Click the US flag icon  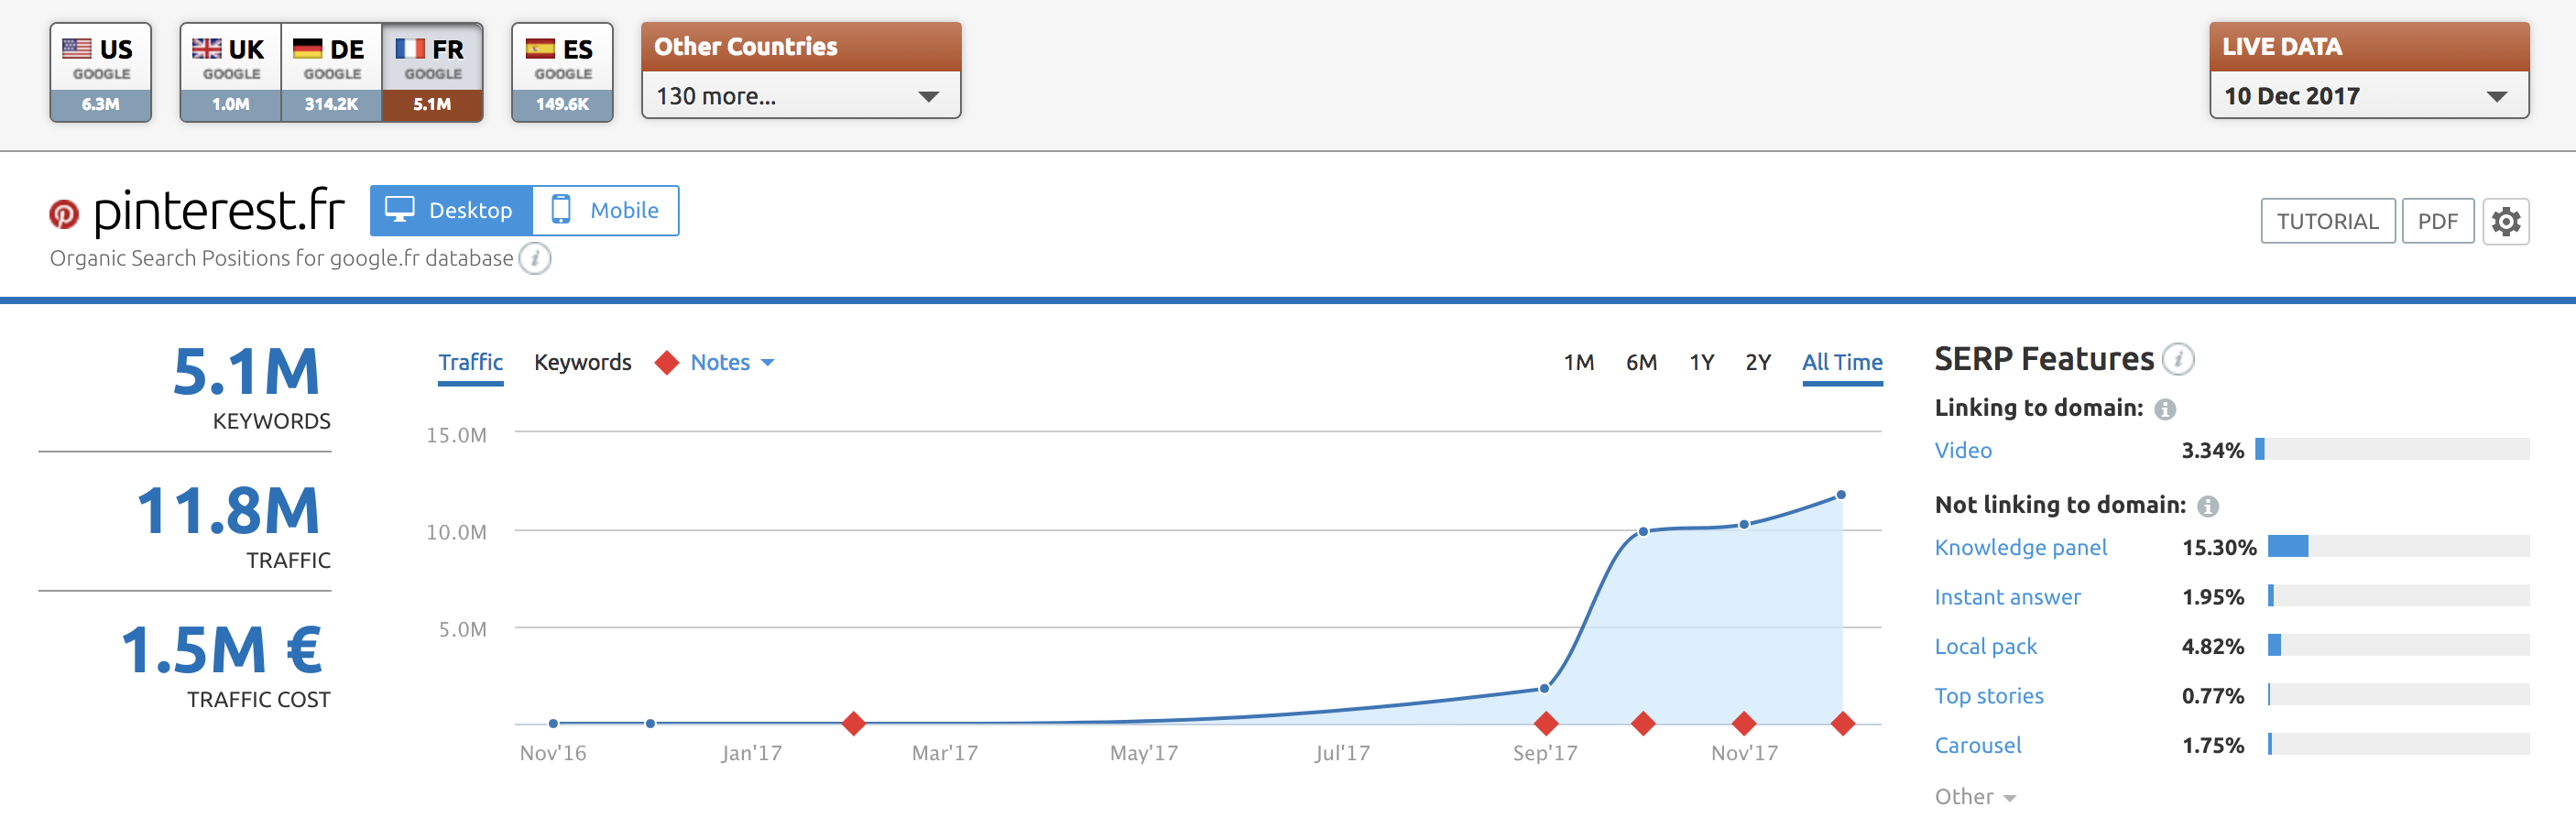point(77,48)
